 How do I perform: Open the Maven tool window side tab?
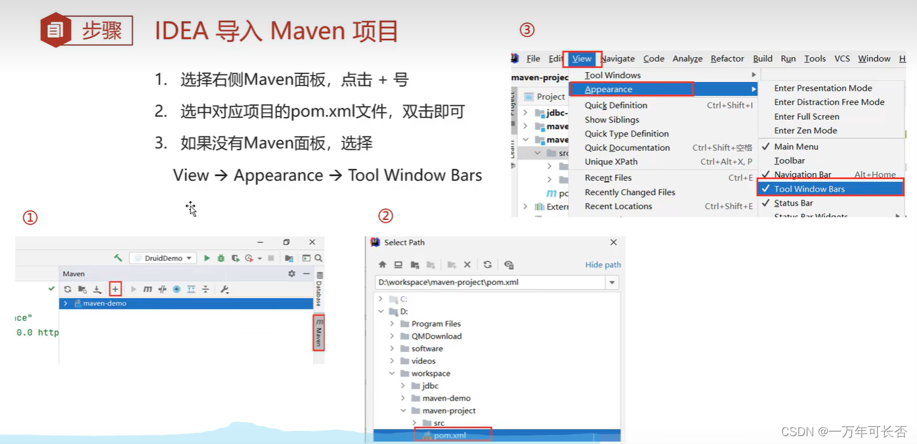(319, 332)
